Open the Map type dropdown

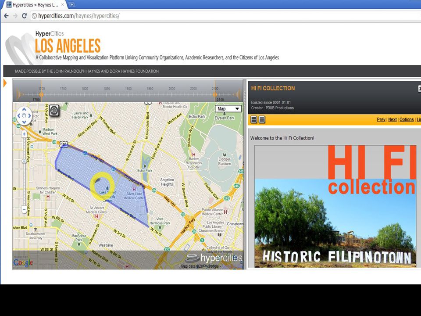coord(228,109)
